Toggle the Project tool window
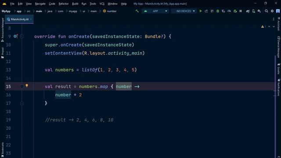Image resolution: width=281 pixels, height=158 pixels. click(x=3, y=53)
